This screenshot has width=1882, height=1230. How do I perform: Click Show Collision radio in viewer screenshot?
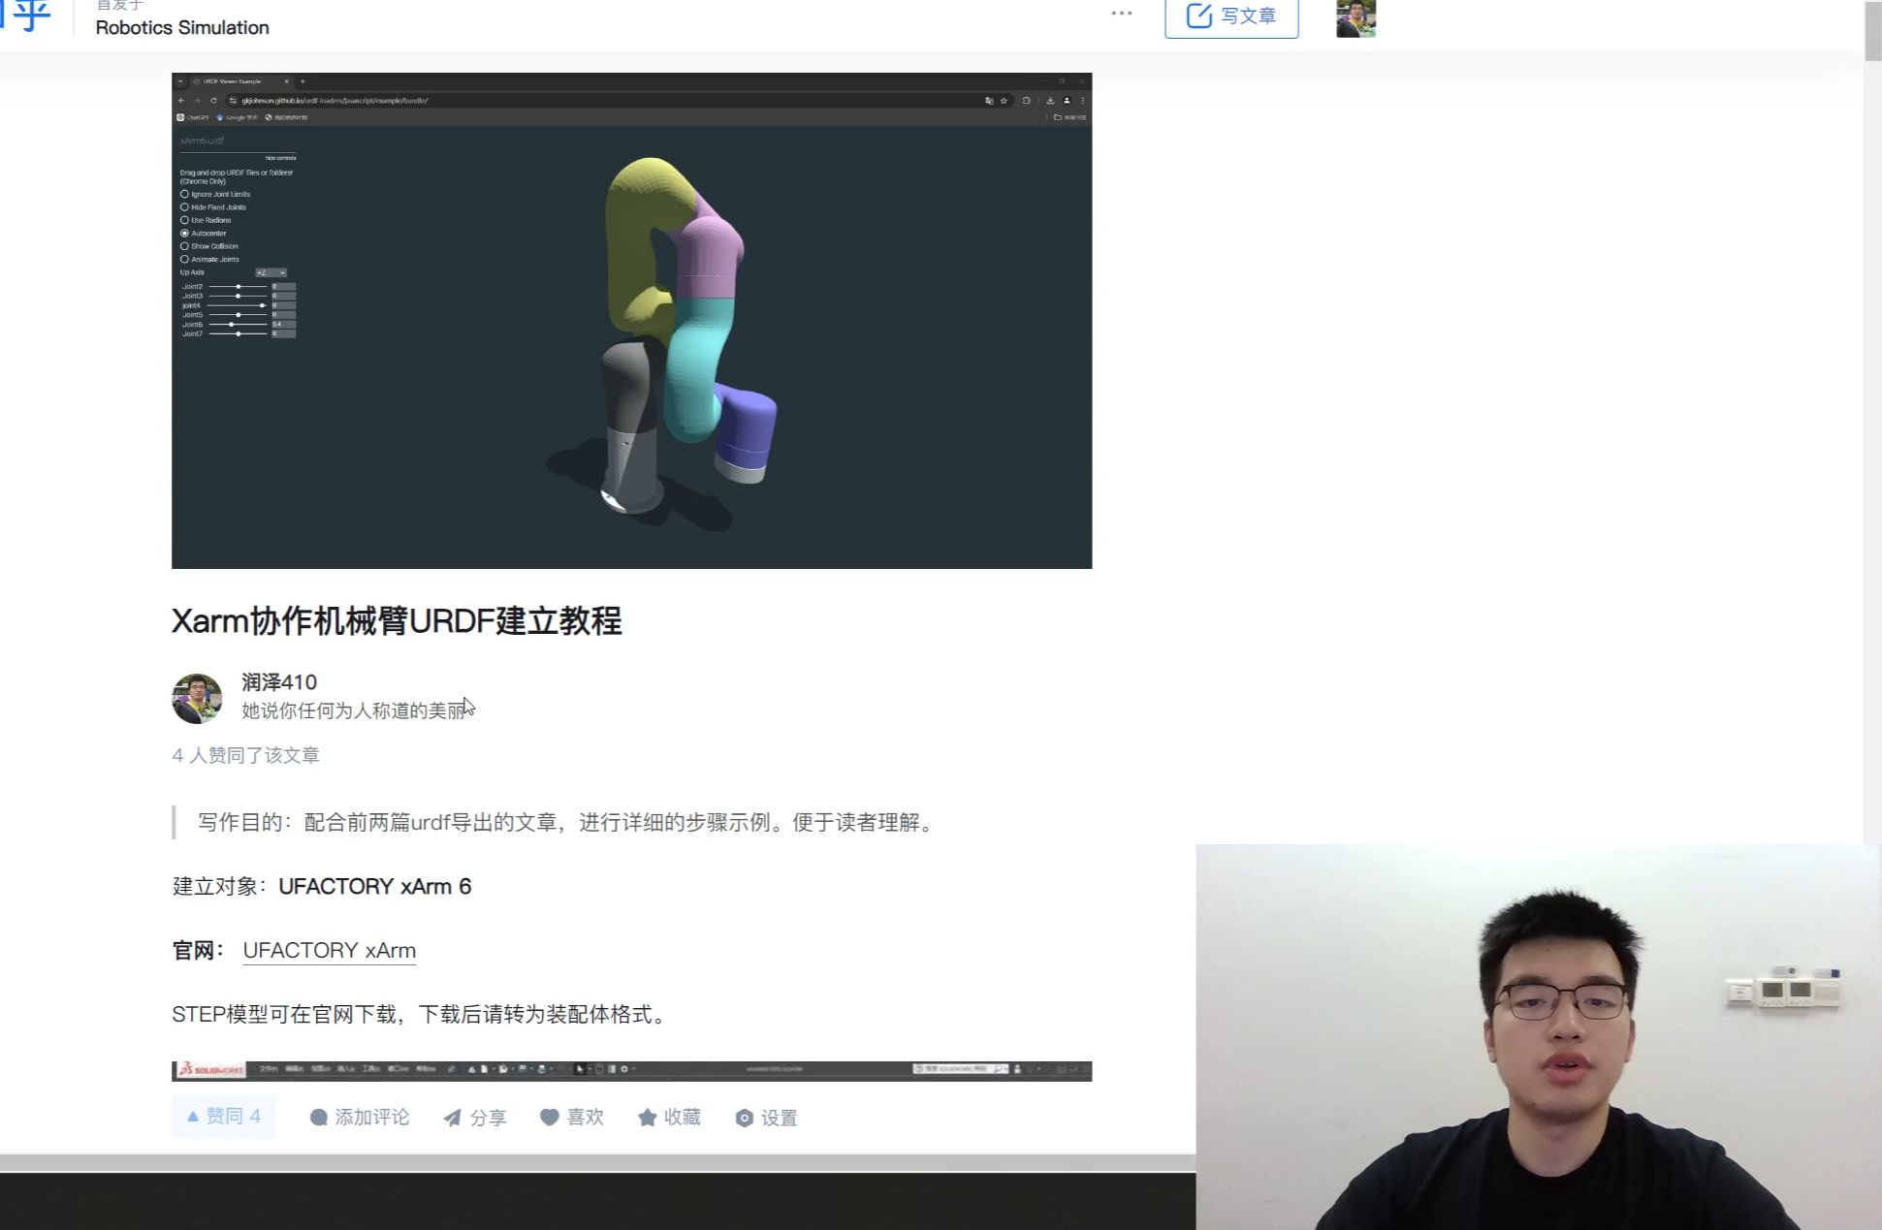click(184, 246)
